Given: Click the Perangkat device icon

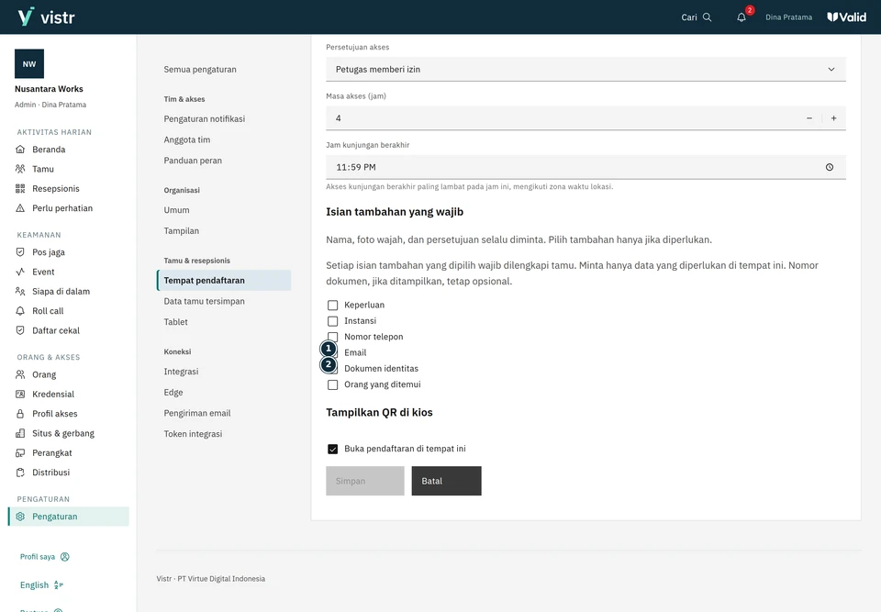Looking at the screenshot, I should (x=20, y=453).
